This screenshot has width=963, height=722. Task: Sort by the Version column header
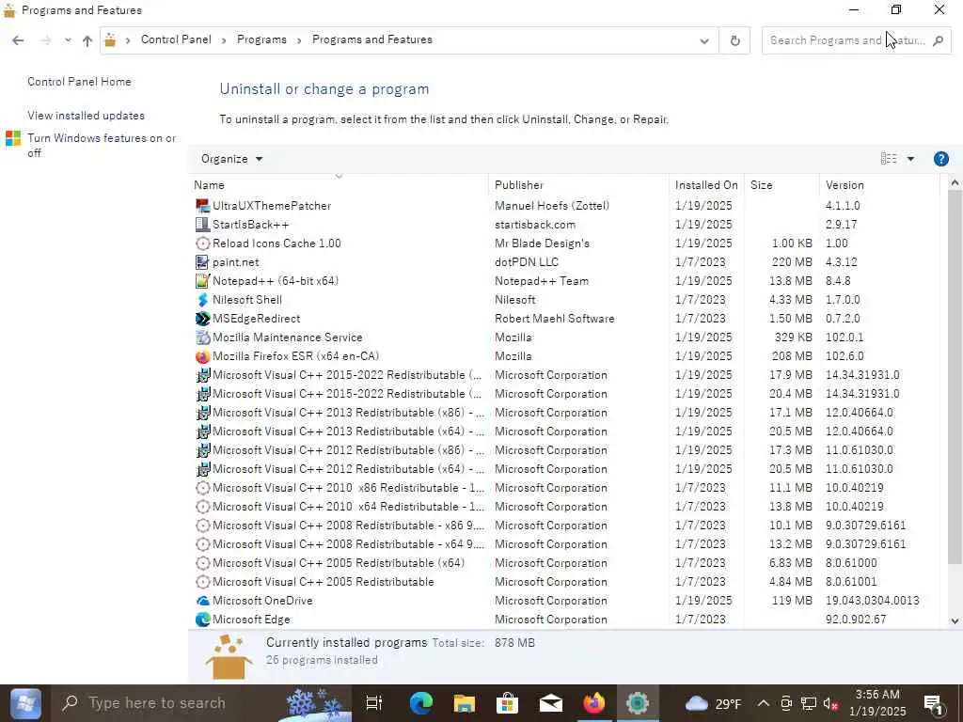click(x=879, y=185)
